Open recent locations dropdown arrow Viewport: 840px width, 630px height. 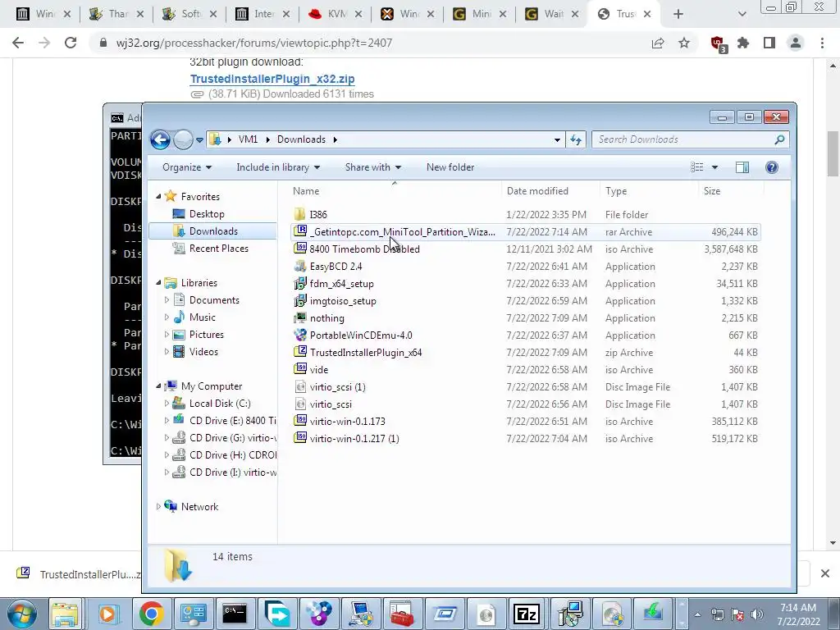tap(199, 139)
